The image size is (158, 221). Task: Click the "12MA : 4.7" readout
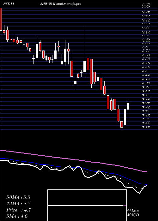point(18,204)
